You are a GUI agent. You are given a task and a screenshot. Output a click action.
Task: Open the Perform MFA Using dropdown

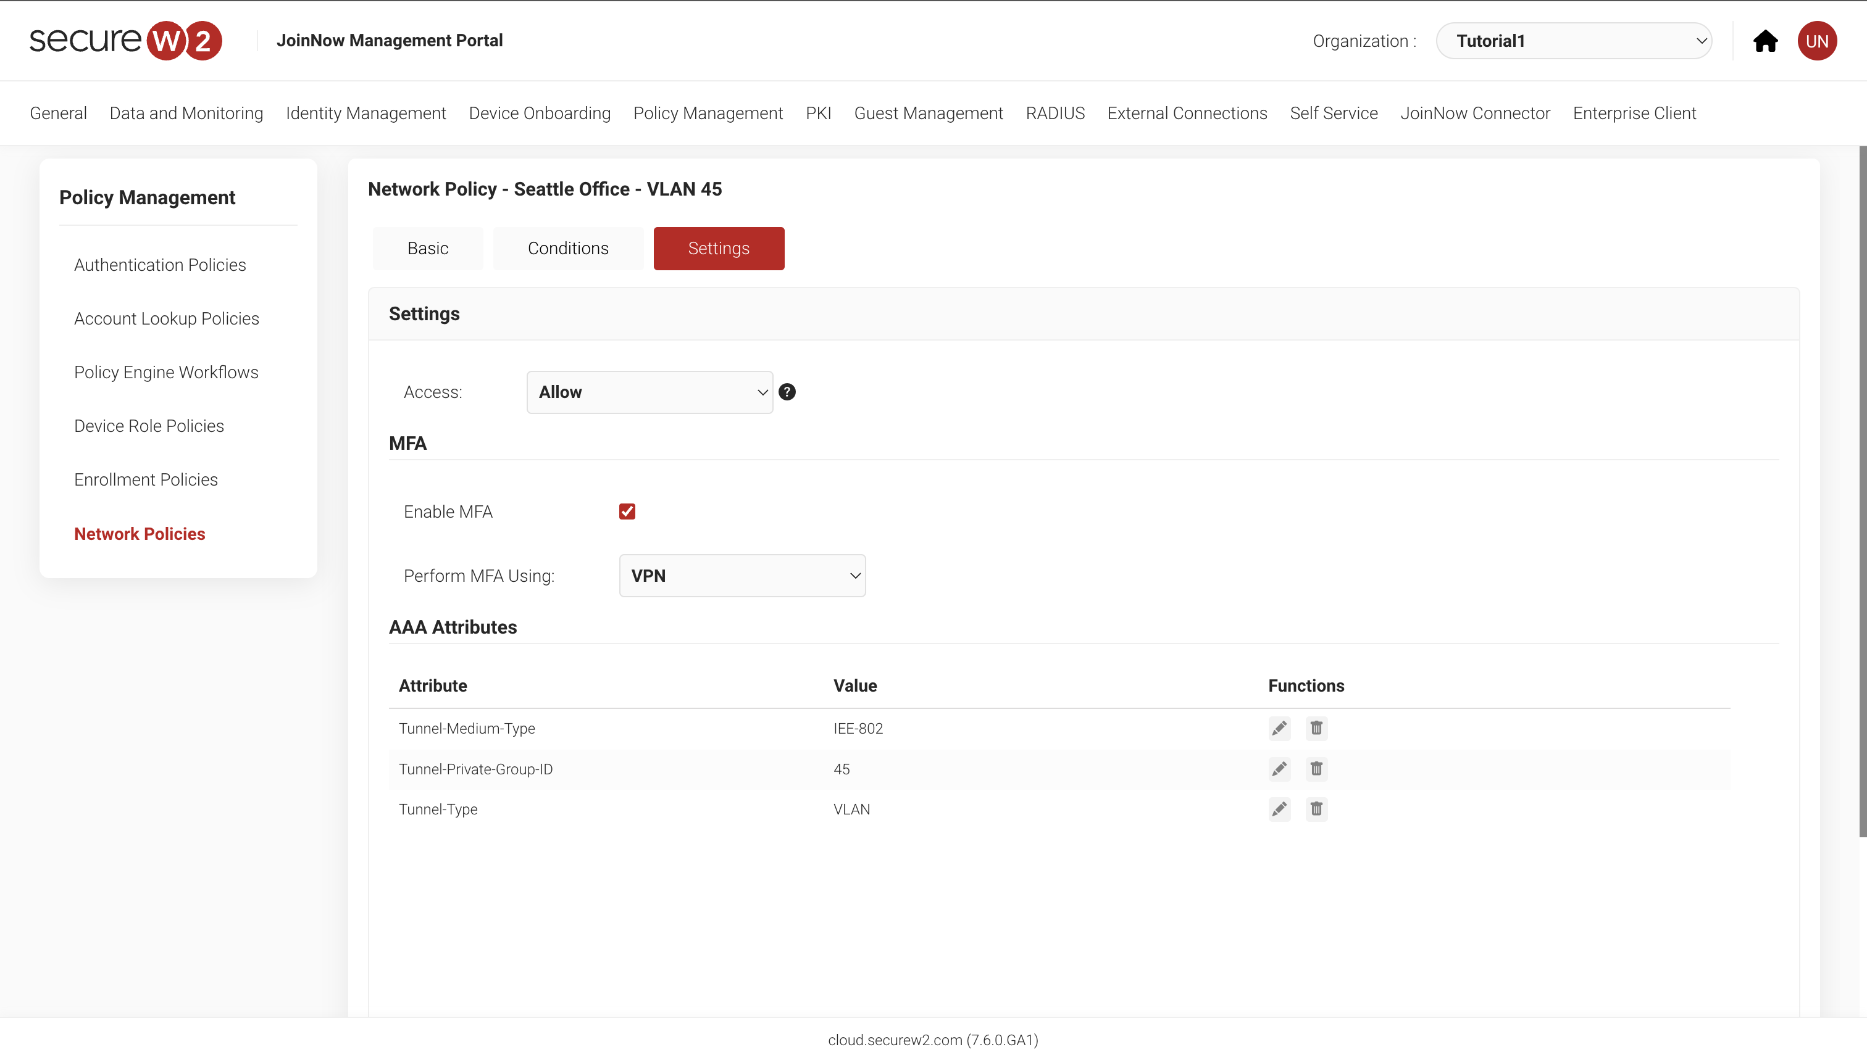tap(741, 575)
